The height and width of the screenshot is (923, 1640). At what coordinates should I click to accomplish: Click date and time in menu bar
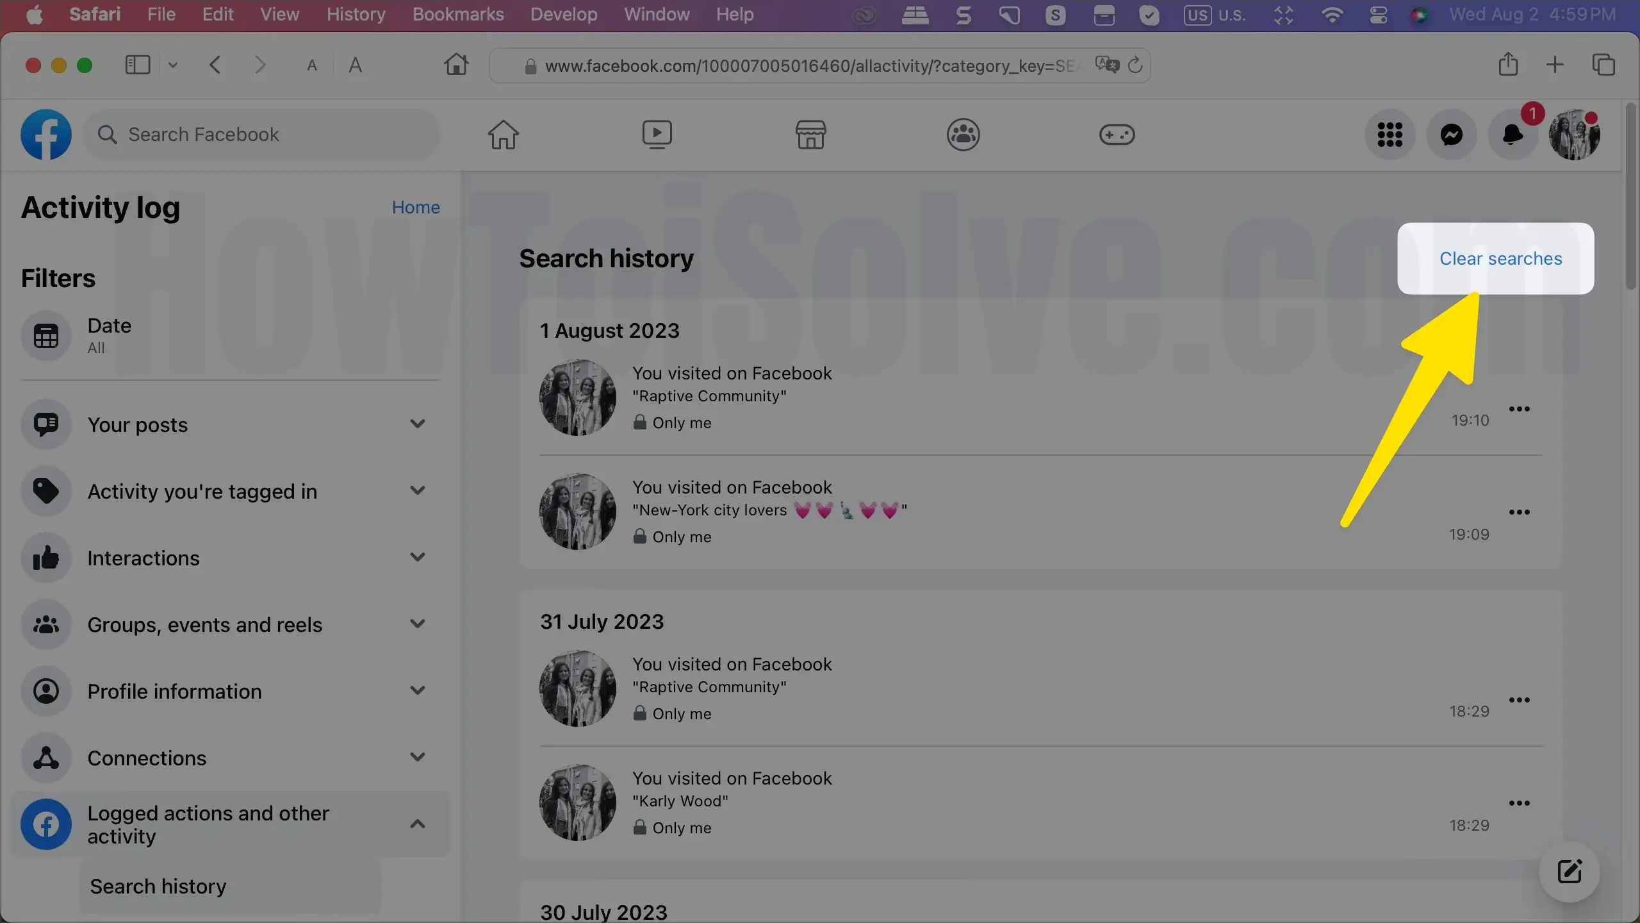pos(1532,14)
